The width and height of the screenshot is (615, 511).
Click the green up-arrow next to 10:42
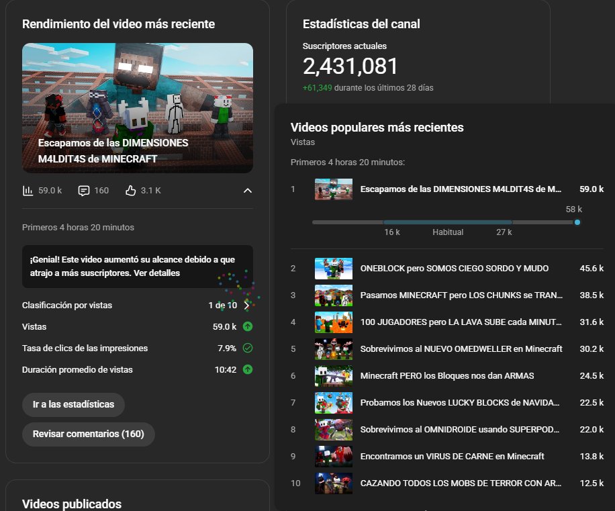pyautogui.click(x=248, y=369)
